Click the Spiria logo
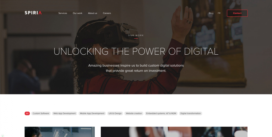 point(33,13)
